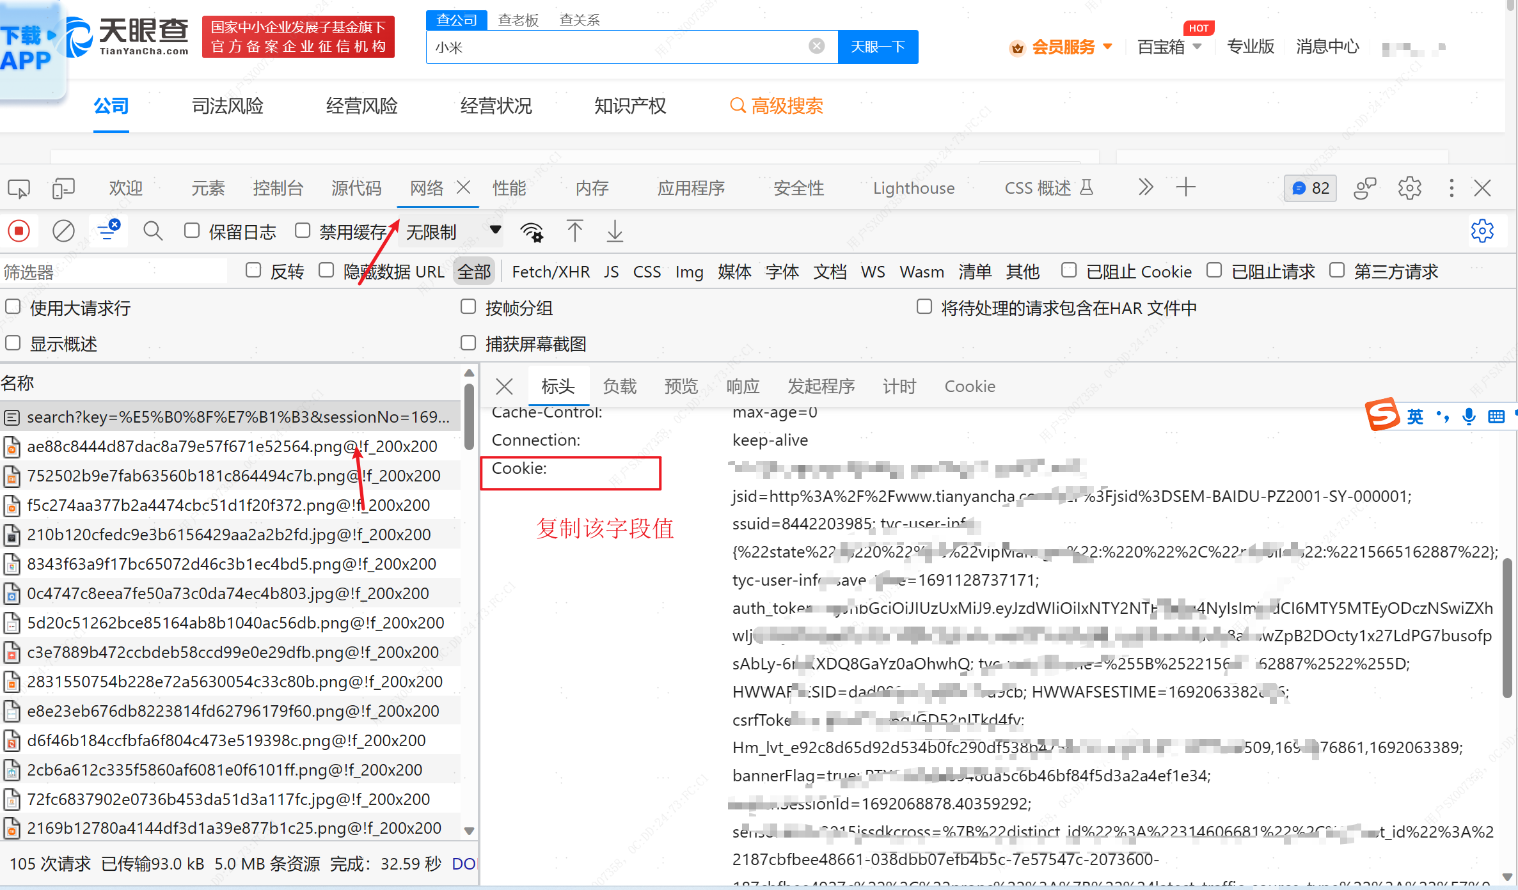Open DevTools settings gear icon

coord(1409,188)
